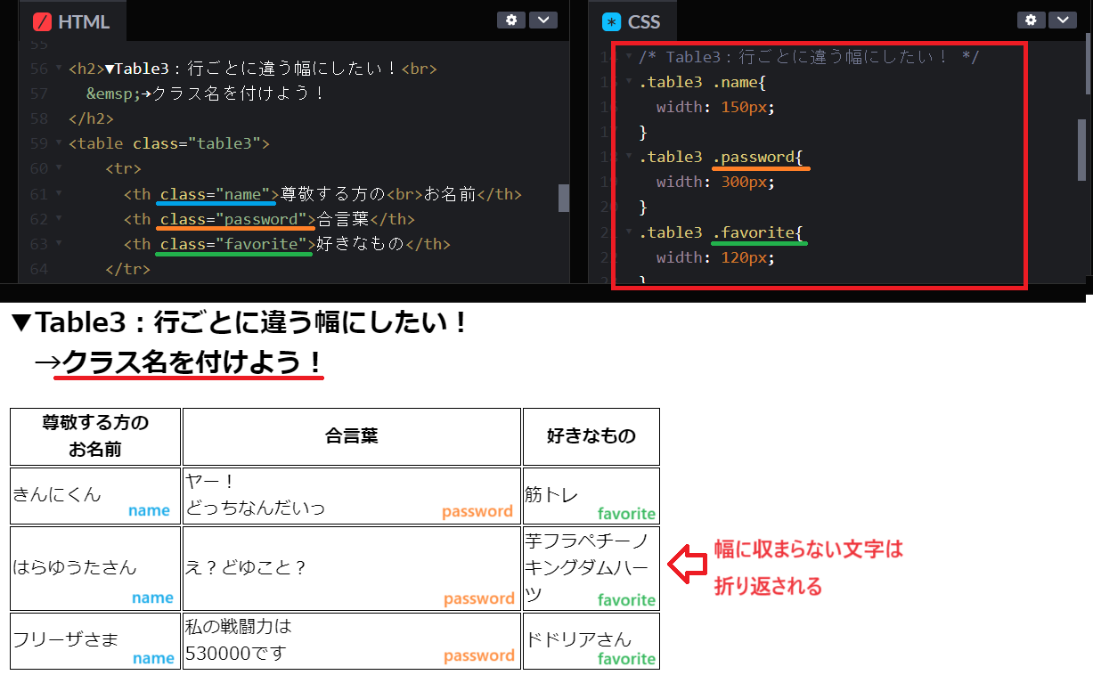Open the CSS panel settings gear
Viewport: 1093px width, 675px height.
(x=1031, y=20)
